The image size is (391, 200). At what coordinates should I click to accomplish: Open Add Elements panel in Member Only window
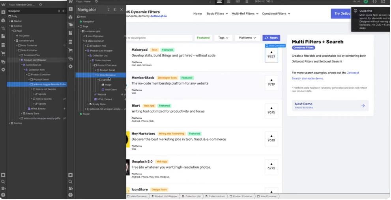[3, 12]
